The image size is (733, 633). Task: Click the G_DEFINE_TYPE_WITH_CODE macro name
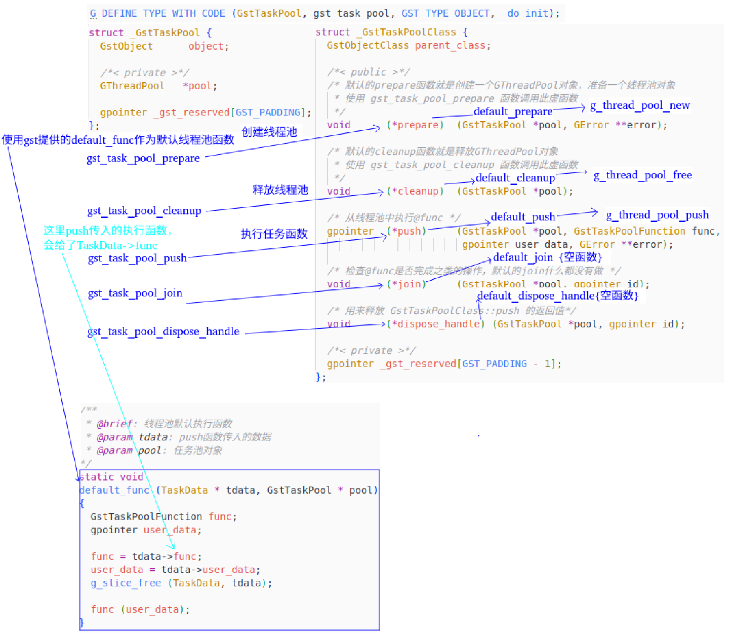pyautogui.click(x=157, y=13)
